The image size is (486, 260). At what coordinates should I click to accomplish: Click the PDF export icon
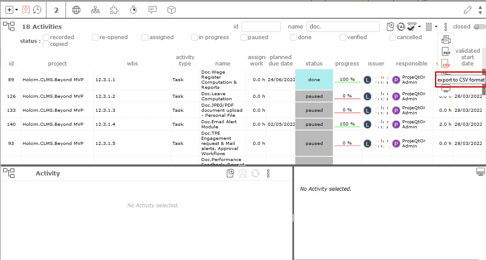click(446, 52)
